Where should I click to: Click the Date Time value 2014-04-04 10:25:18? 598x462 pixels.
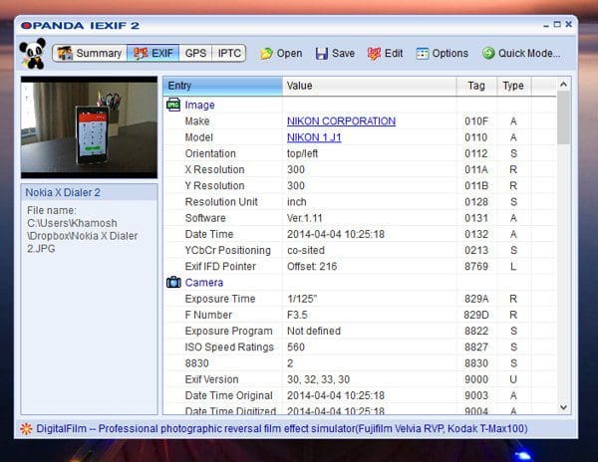[x=336, y=234]
